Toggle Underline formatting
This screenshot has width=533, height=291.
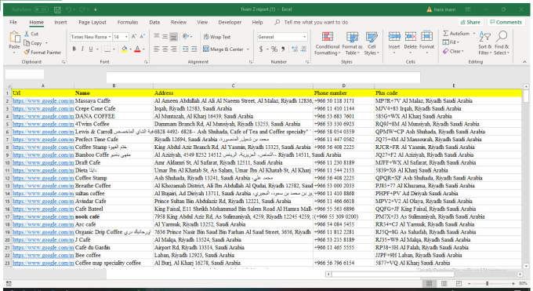[91, 49]
